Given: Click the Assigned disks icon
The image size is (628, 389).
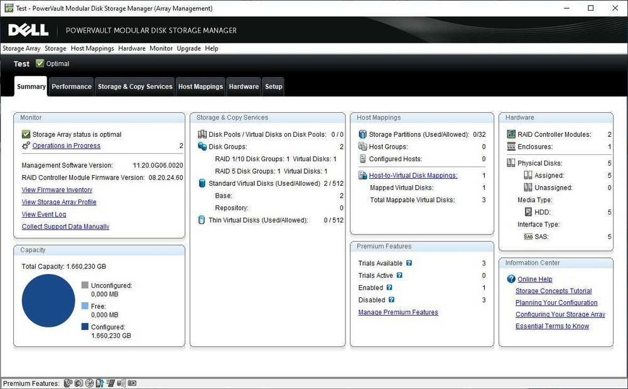Looking at the screenshot, I should pyautogui.click(x=528, y=175).
